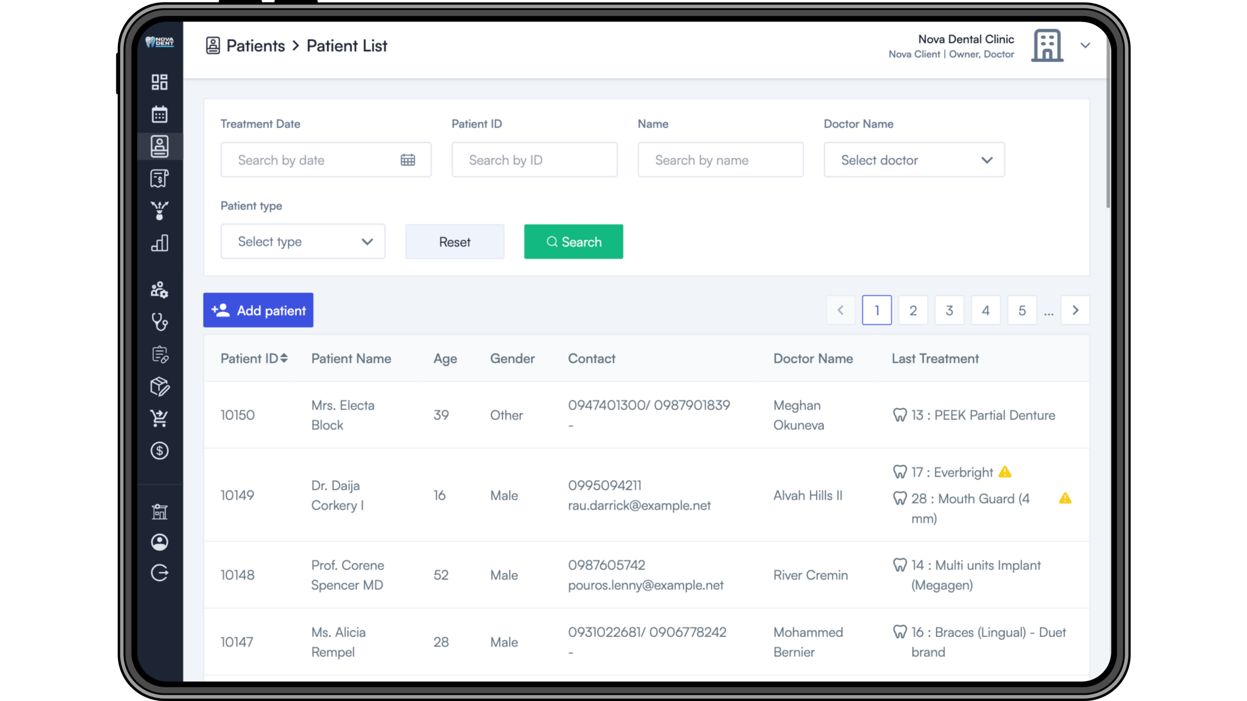Click next page arrow in pagination
This screenshot has width=1247, height=701.
[1076, 310]
